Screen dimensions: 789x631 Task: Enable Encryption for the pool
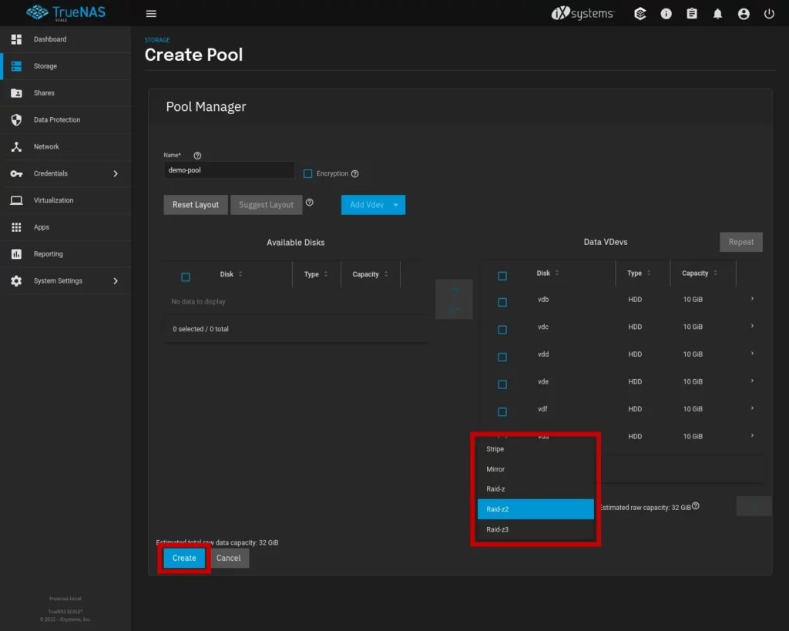click(307, 173)
